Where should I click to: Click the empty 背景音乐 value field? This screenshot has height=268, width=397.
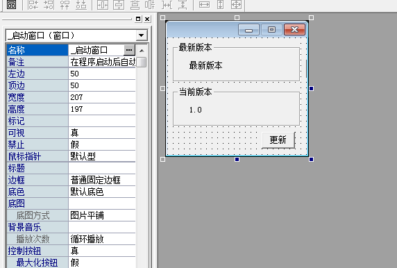[x=102, y=227]
